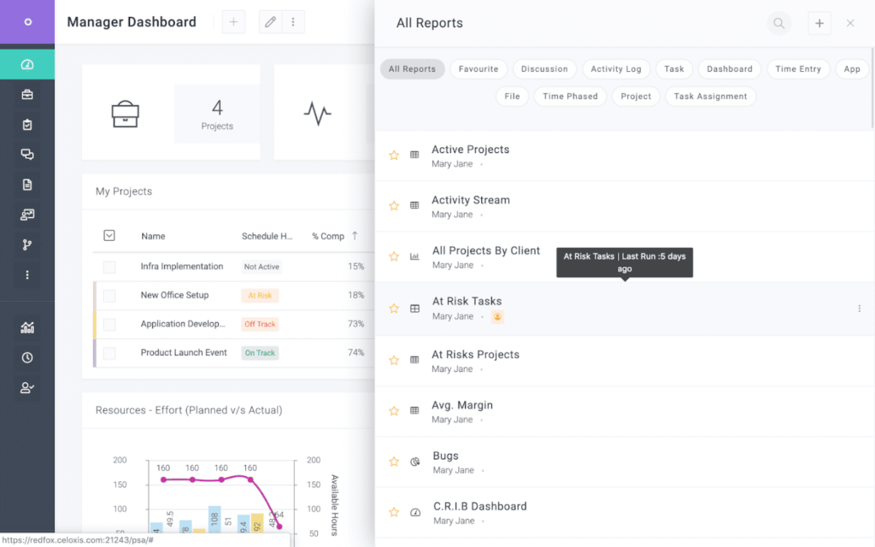Viewport: 875px width, 547px height.
Task: Search in All Reports panel
Action: click(x=778, y=23)
